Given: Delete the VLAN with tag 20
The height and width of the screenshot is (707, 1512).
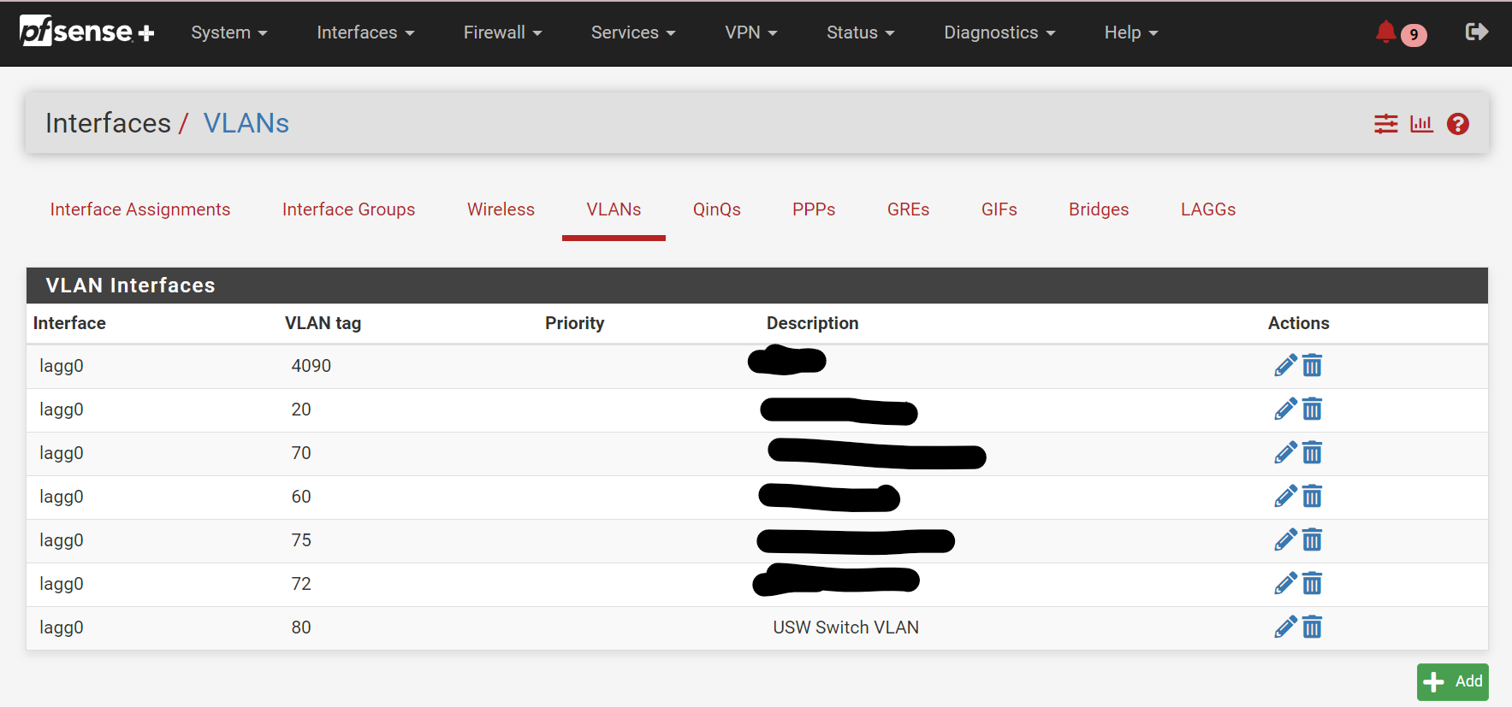Looking at the screenshot, I should 1312,409.
